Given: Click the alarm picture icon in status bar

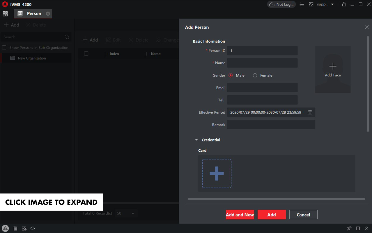Looking at the screenshot, I should [x=24, y=228].
